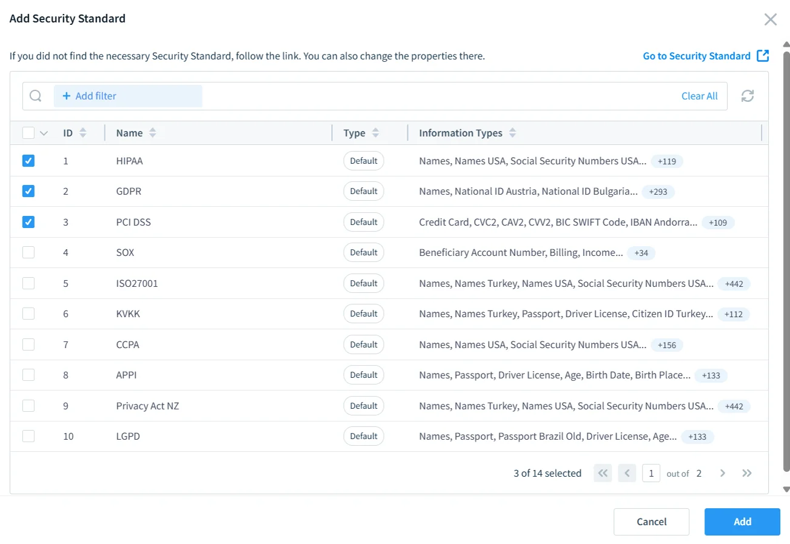The image size is (790, 544).
Task: Jump to last page with double-arrow icon
Action: [x=747, y=473]
